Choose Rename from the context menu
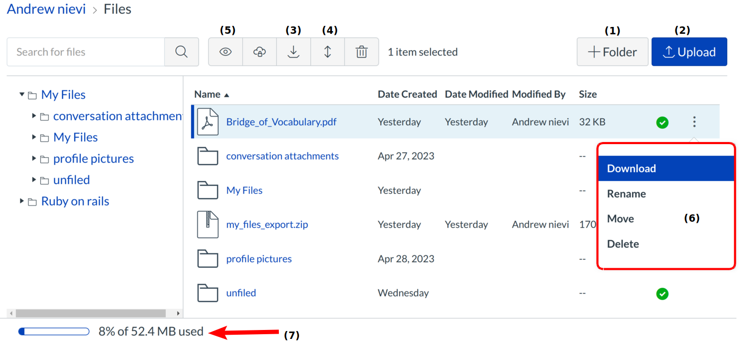This screenshot has height=359, width=741. click(626, 194)
